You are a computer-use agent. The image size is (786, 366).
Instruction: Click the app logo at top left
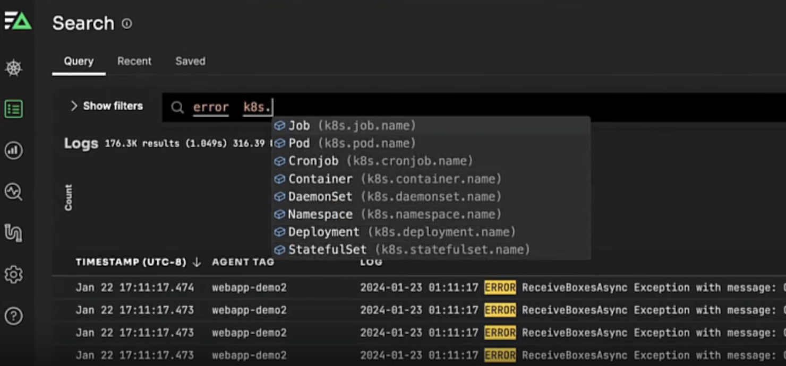point(18,21)
